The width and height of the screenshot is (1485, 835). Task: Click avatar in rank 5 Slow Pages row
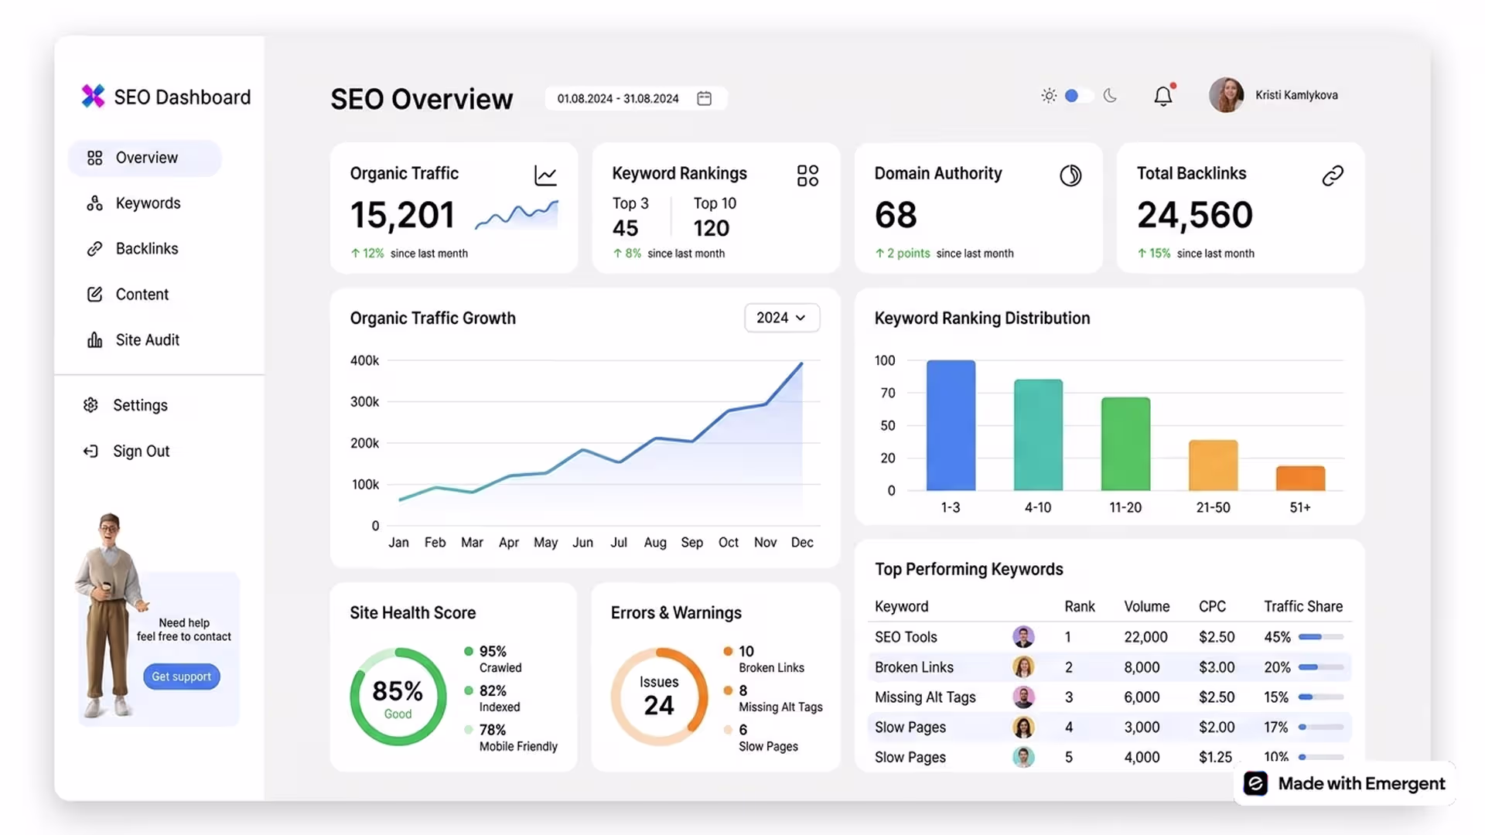pyautogui.click(x=1023, y=757)
